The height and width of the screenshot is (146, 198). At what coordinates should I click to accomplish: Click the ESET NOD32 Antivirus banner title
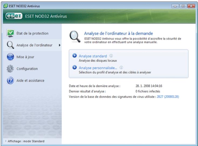[46, 16]
